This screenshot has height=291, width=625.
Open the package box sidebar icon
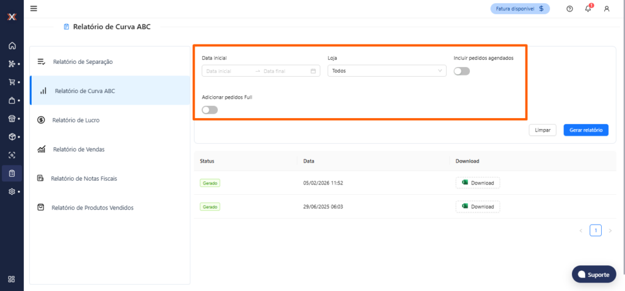(12, 137)
